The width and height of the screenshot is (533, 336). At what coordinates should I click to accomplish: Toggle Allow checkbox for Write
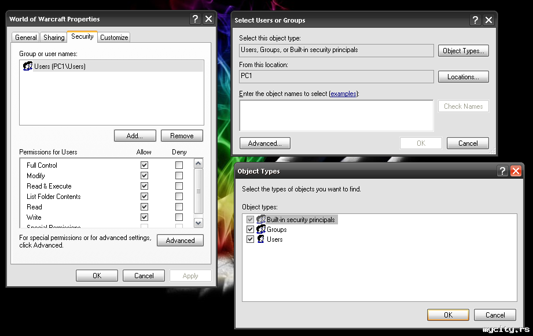[x=144, y=217]
